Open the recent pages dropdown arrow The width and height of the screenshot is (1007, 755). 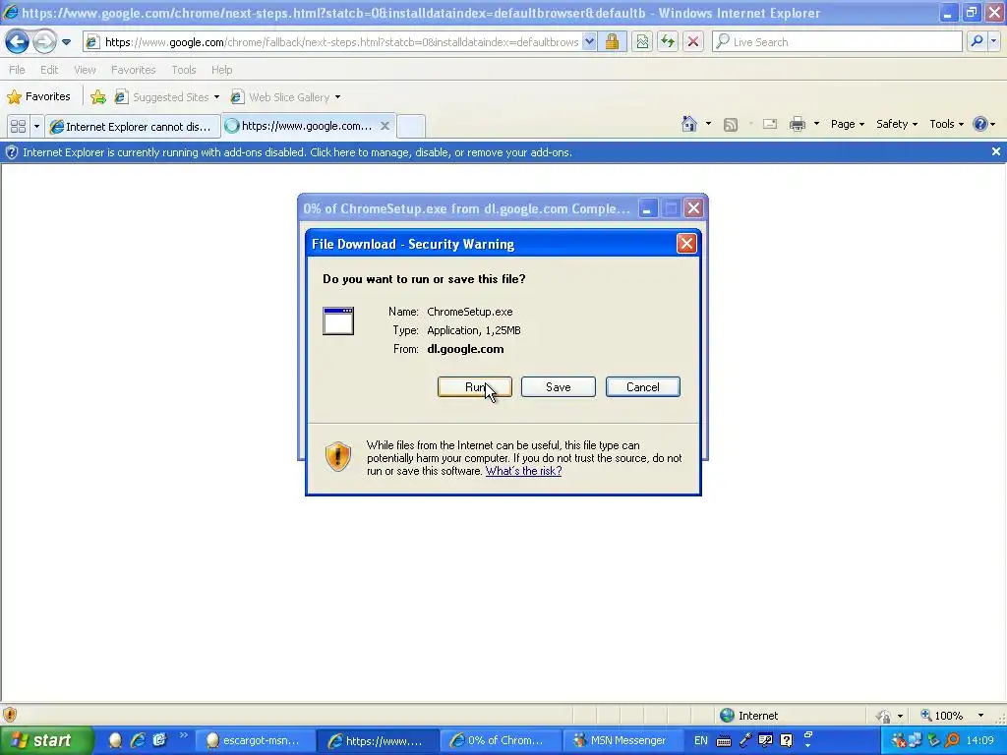click(x=66, y=42)
